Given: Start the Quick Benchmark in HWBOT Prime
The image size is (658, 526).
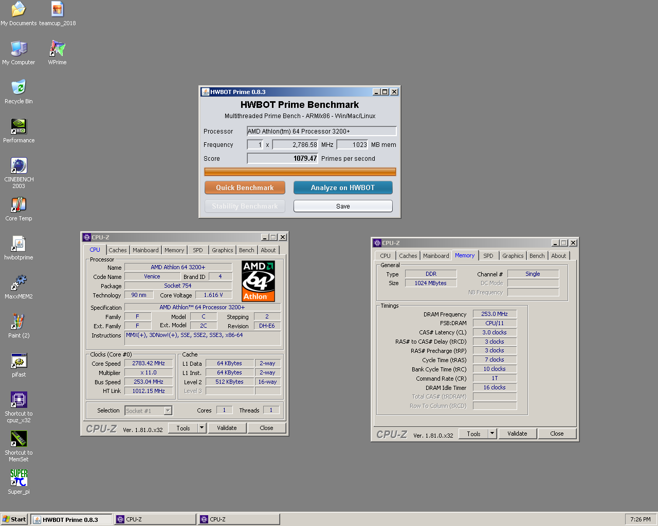Looking at the screenshot, I should 245,187.
